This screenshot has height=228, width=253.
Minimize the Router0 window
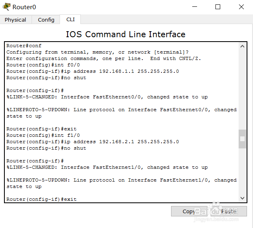coord(195,7)
